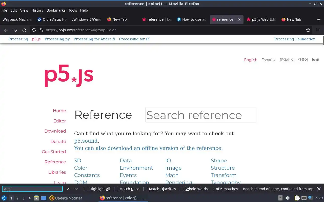This screenshot has height=202, width=324.
Task: Open the File menu
Action: pos(4,10)
